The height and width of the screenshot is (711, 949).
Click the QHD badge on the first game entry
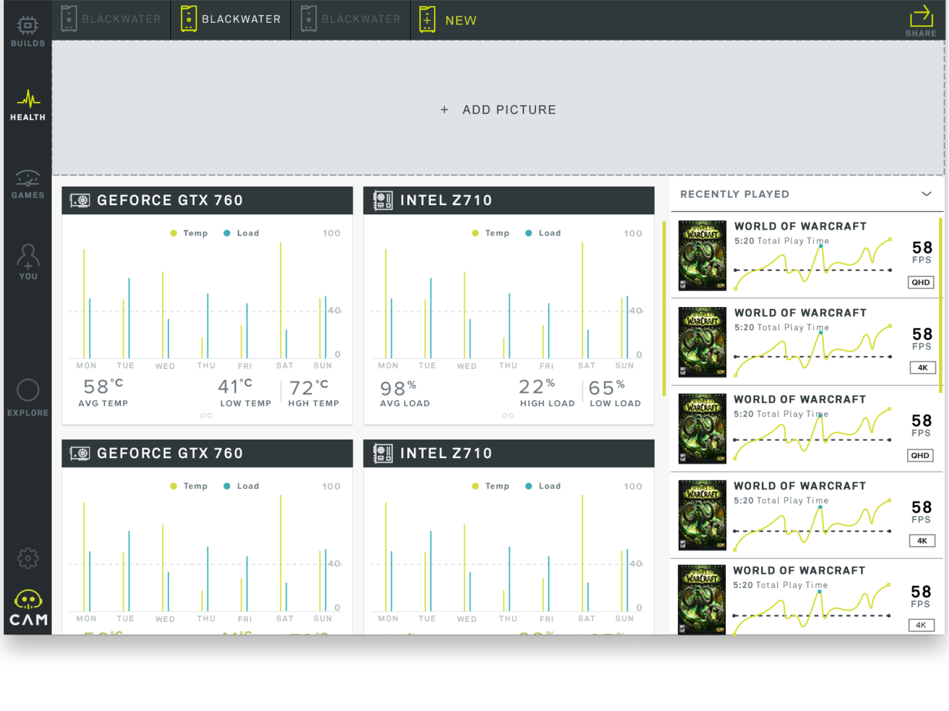pyautogui.click(x=921, y=283)
